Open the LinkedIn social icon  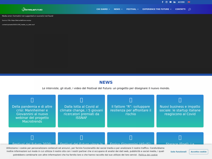[x=174, y=2]
